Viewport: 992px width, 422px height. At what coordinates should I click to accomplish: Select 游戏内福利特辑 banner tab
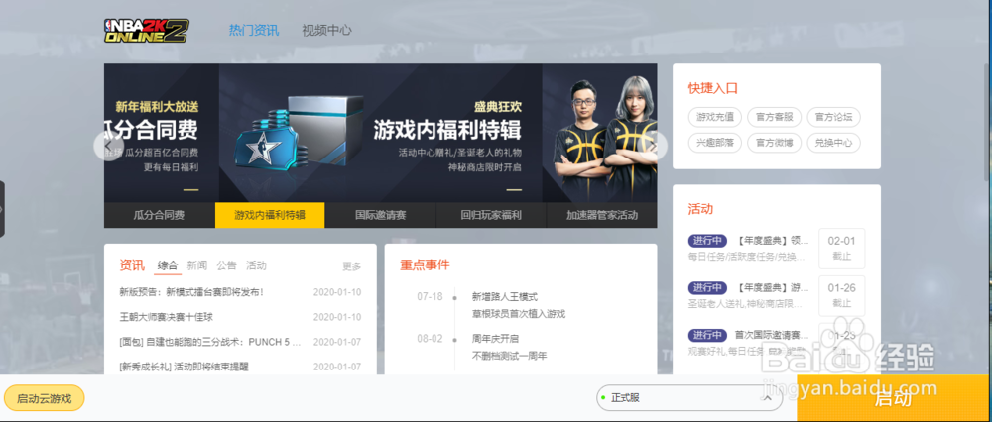[270, 215]
